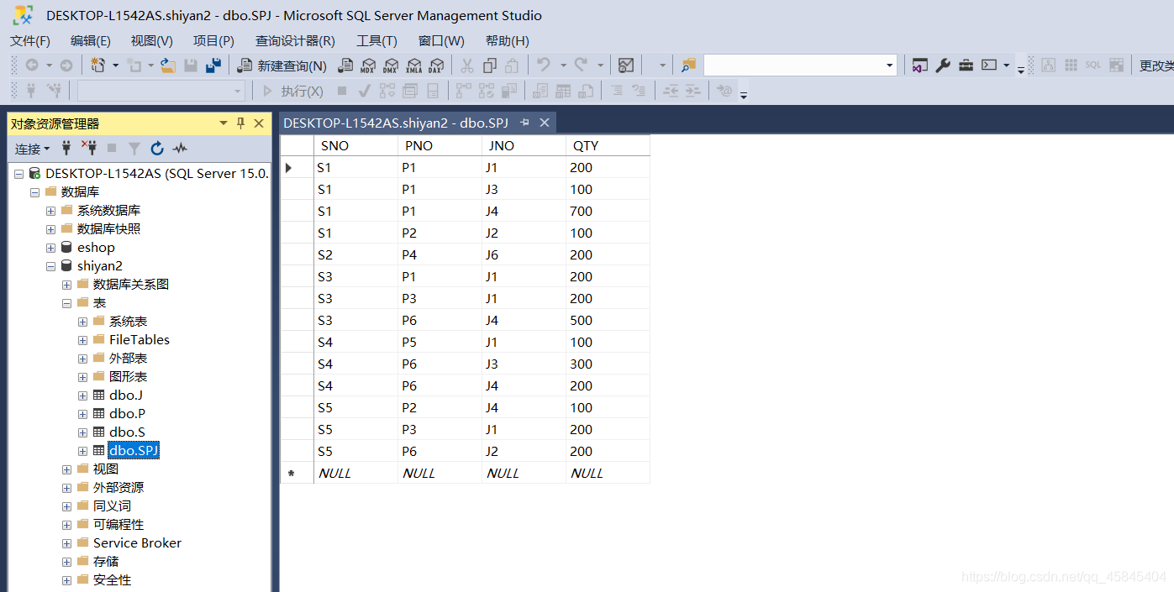Image resolution: width=1174 pixels, height=592 pixels.
Task: Click the Connect Object Explorer plug icon
Action: coord(66,149)
